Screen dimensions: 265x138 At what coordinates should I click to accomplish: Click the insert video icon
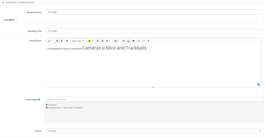(x=133, y=41)
